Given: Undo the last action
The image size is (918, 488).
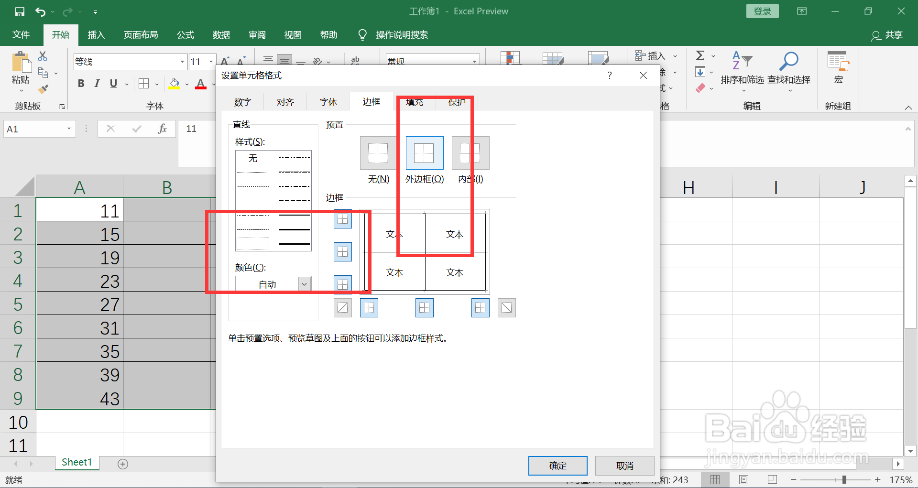Looking at the screenshot, I should point(41,11).
